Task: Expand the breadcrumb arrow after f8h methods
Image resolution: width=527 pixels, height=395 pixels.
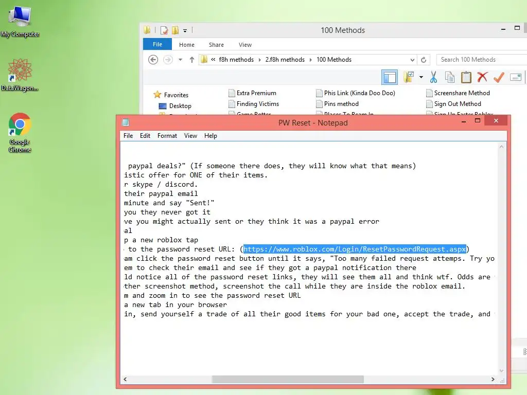Action: (260, 60)
